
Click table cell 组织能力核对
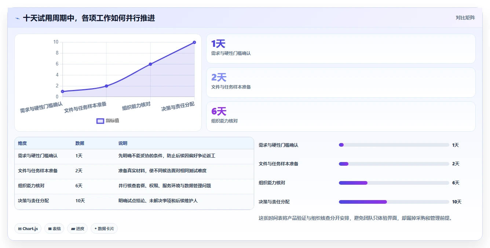point(31,186)
